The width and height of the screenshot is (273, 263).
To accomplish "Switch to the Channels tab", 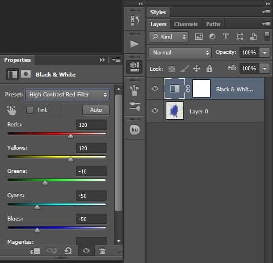I will pyautogui.click(x=186, y=24).
